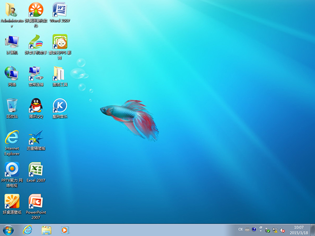Launch the PPTV network TV icon
315x236 pixels.
(x=11, y=170)
